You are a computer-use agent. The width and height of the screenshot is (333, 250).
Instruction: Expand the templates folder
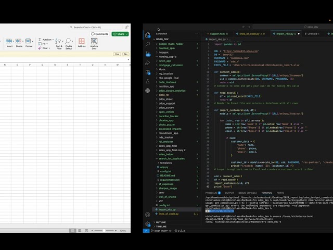point(158,163)
